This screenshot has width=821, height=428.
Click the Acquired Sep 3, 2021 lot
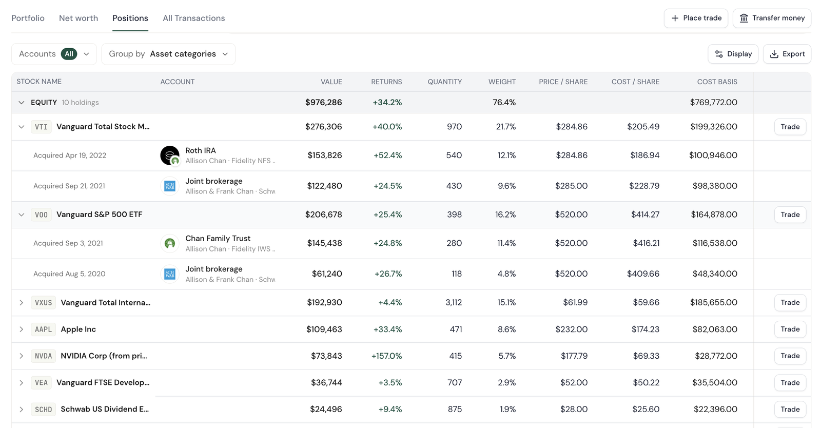68,243
